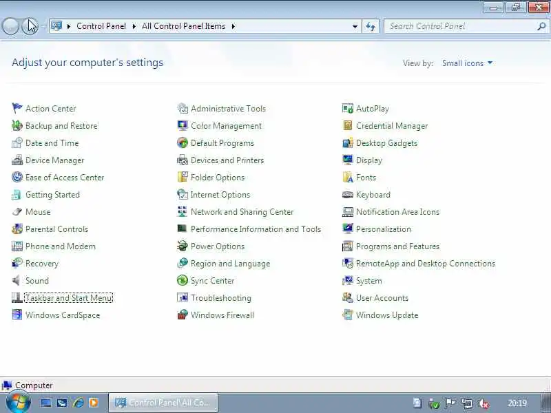Select the Control Panel taskbar button
The width and height of the screenshot is (551, 413).
pos(163,403)
